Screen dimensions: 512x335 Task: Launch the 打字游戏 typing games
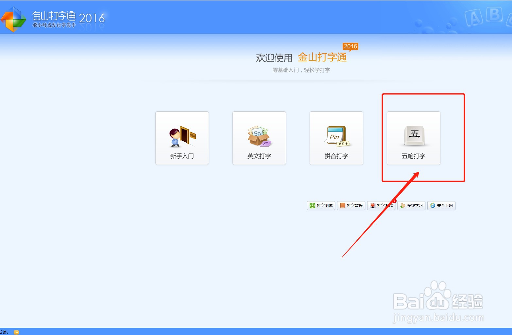pos(381,205)
